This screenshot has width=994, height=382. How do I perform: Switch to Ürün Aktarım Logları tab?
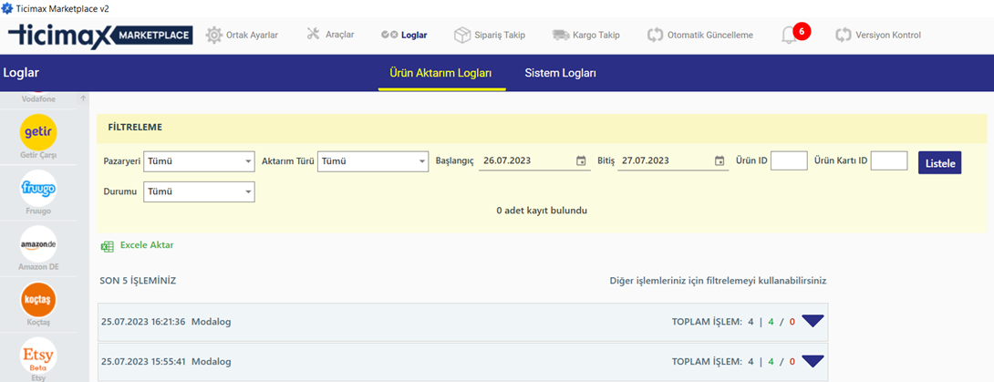click(x=442, y=74)
